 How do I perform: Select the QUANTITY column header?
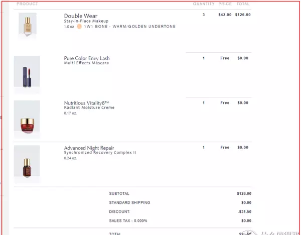204,4
